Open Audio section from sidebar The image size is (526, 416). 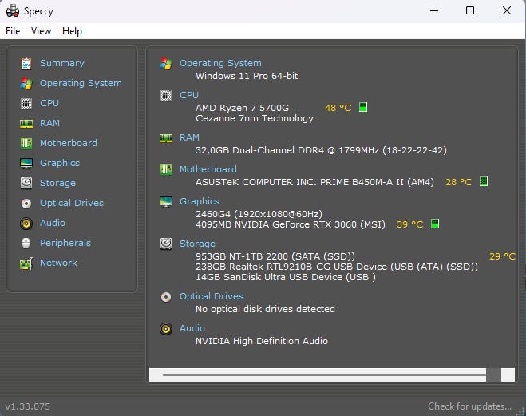pyautogui.click(x=53, y=223)
